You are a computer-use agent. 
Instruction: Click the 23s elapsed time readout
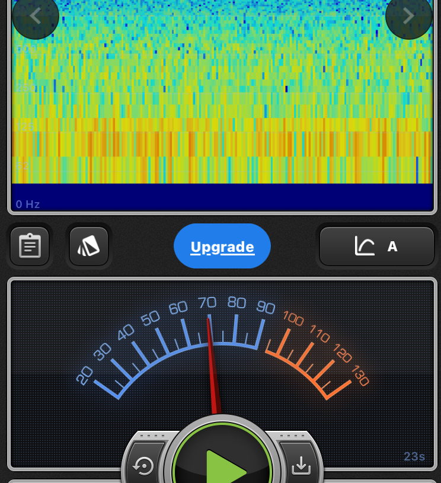[414, 456]
